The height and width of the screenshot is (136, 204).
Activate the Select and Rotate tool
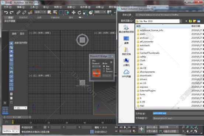pos(79,13)
